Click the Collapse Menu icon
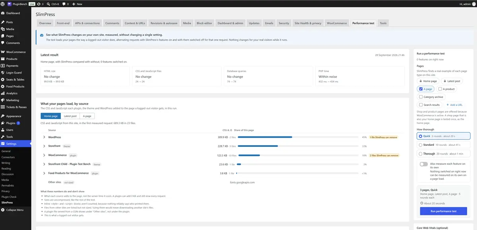The image size is (477, 230). tap(3, 210)
